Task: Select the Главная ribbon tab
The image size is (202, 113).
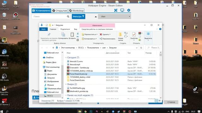Action: tap(53, 29)
